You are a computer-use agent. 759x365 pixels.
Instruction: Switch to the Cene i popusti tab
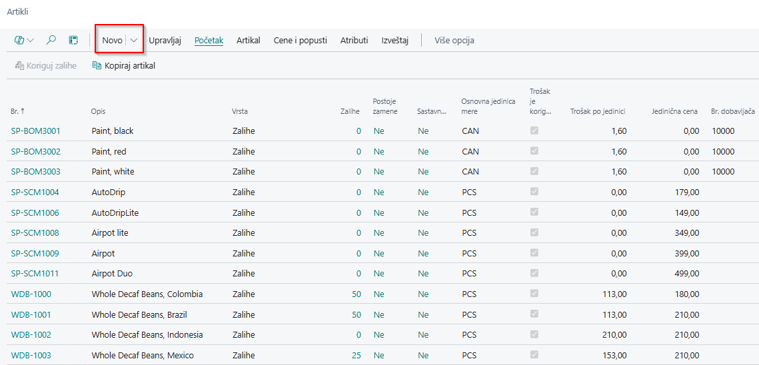pos(300,40)
